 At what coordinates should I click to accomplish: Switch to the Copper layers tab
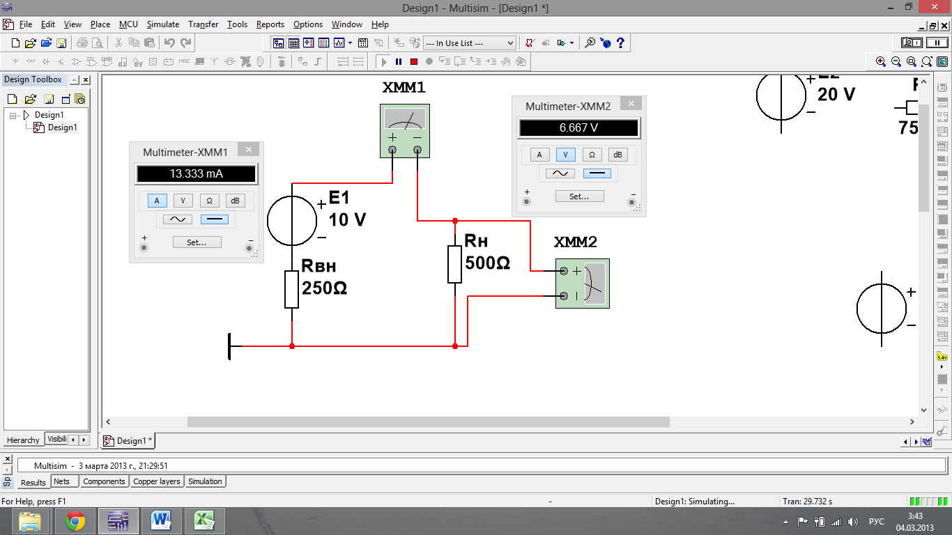(x=157, y=481)
